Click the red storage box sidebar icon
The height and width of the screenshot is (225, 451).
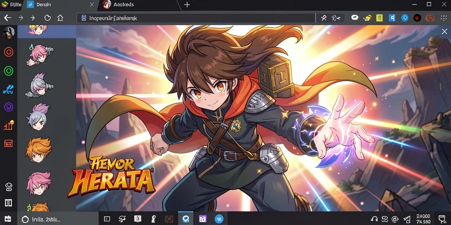coord(8,143)
